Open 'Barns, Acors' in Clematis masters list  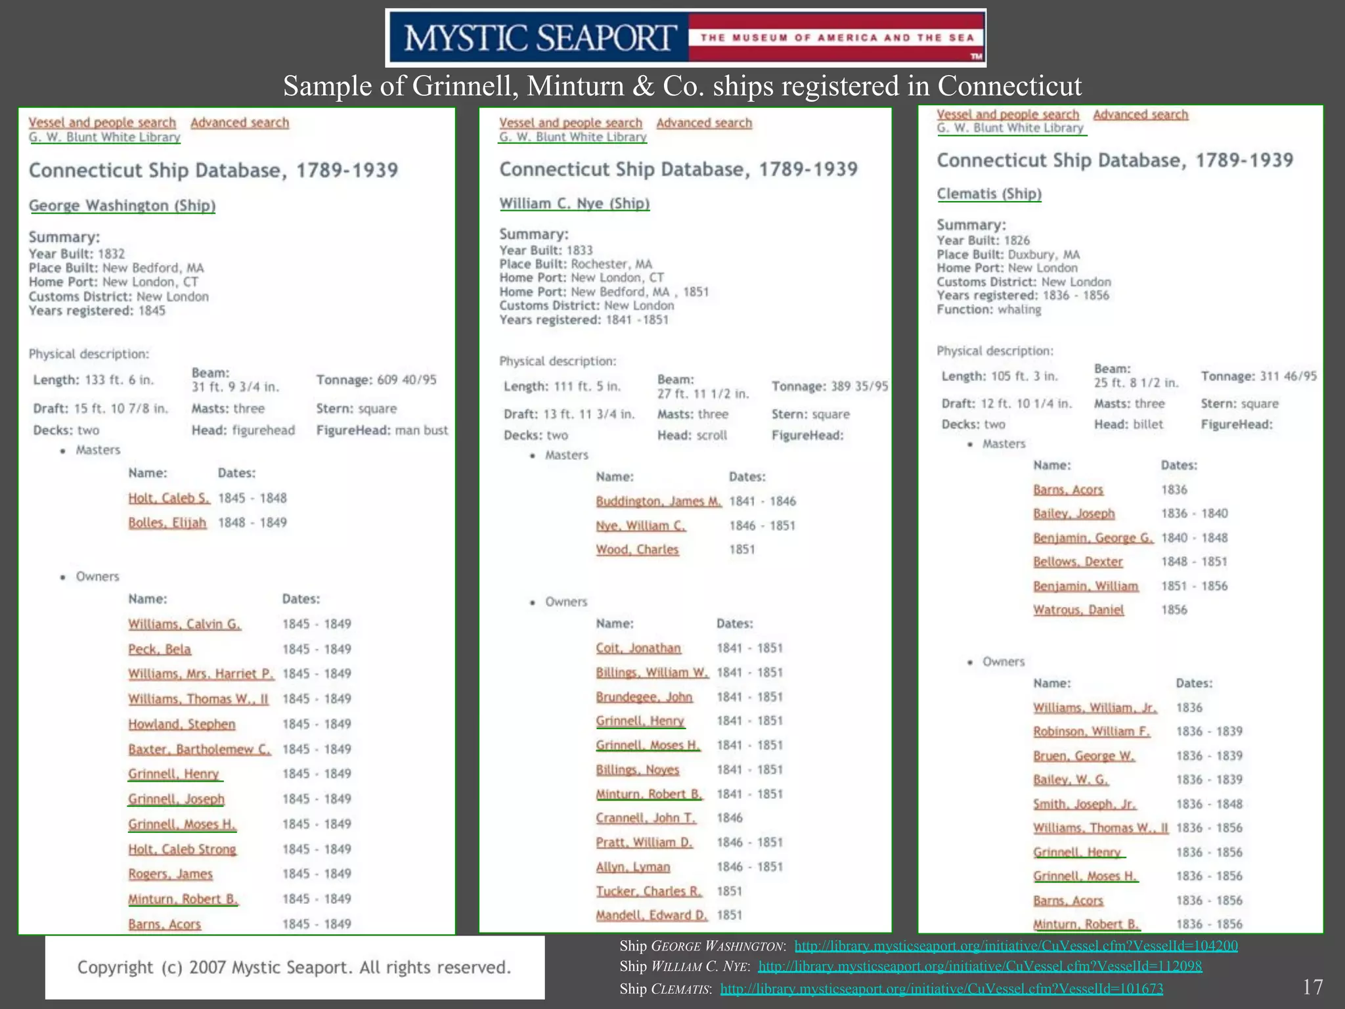[1068, 490]
